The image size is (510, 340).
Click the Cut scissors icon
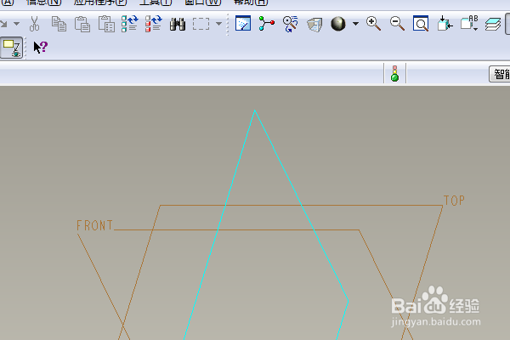(x=34, y=24)
